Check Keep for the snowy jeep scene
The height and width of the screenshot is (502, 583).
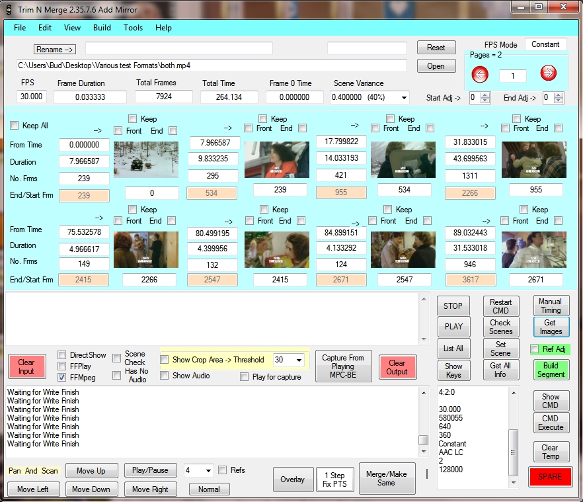point(133,118)
